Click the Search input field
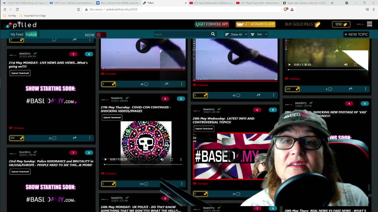This screenshot has width=378, height=212. [182, 34]
